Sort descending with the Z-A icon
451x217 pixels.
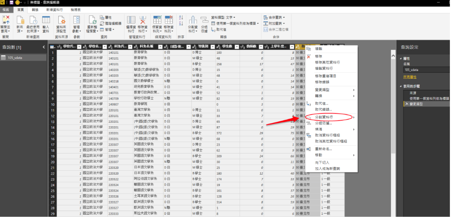[181, 23]
